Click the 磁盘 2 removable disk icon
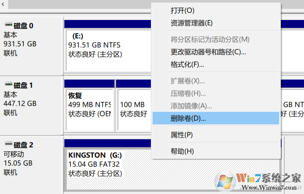The width and height of the screenshot is (304, 194). 8,145
